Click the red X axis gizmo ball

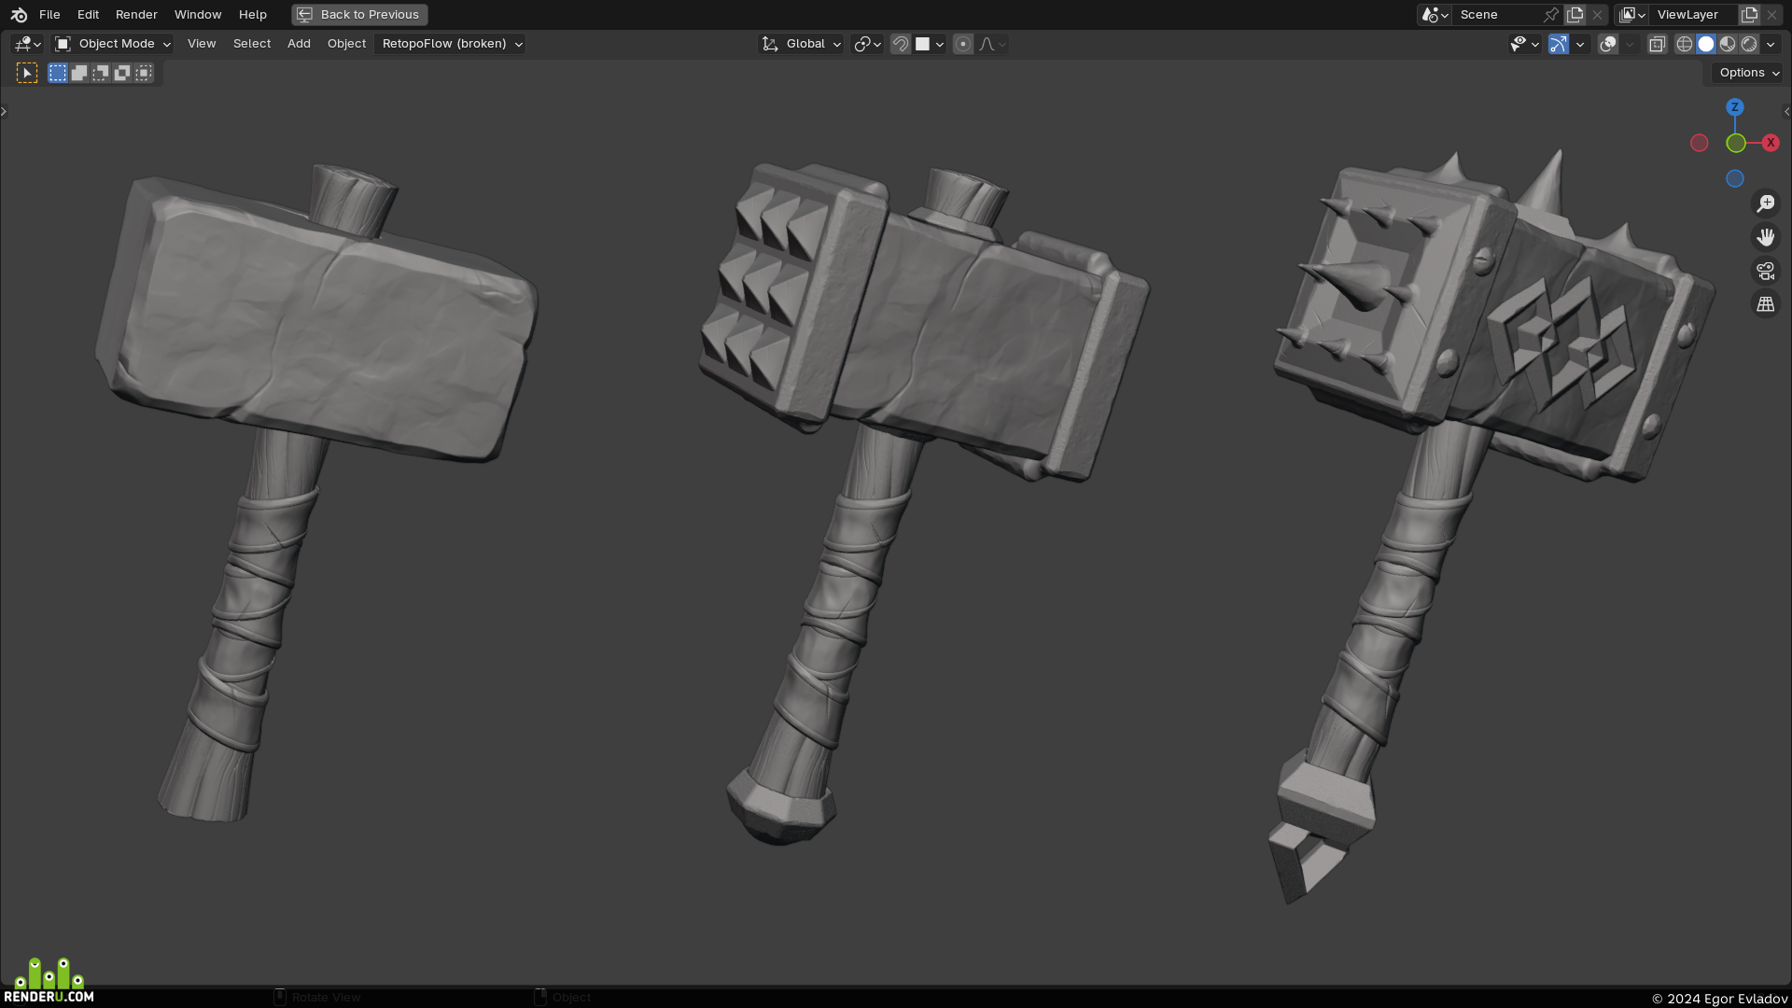1771,143
